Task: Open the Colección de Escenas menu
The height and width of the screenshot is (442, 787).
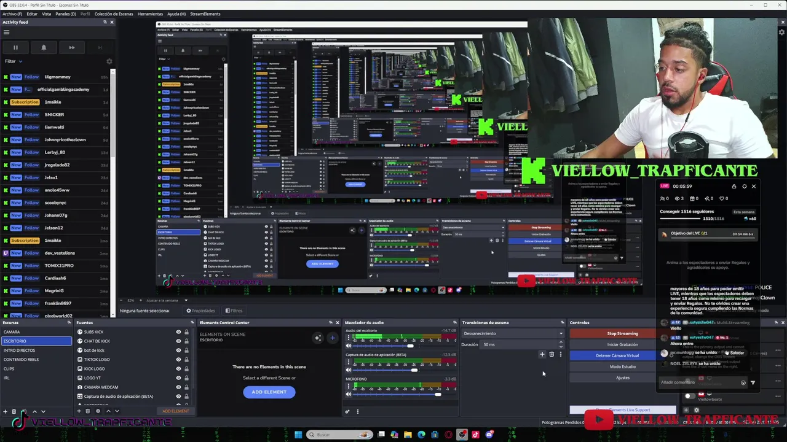Action: coord(113,14)
